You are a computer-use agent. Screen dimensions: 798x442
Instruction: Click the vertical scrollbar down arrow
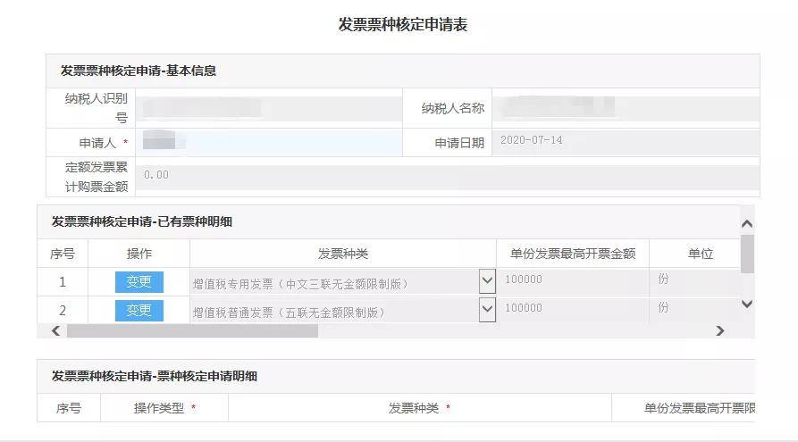pos(747,304)
